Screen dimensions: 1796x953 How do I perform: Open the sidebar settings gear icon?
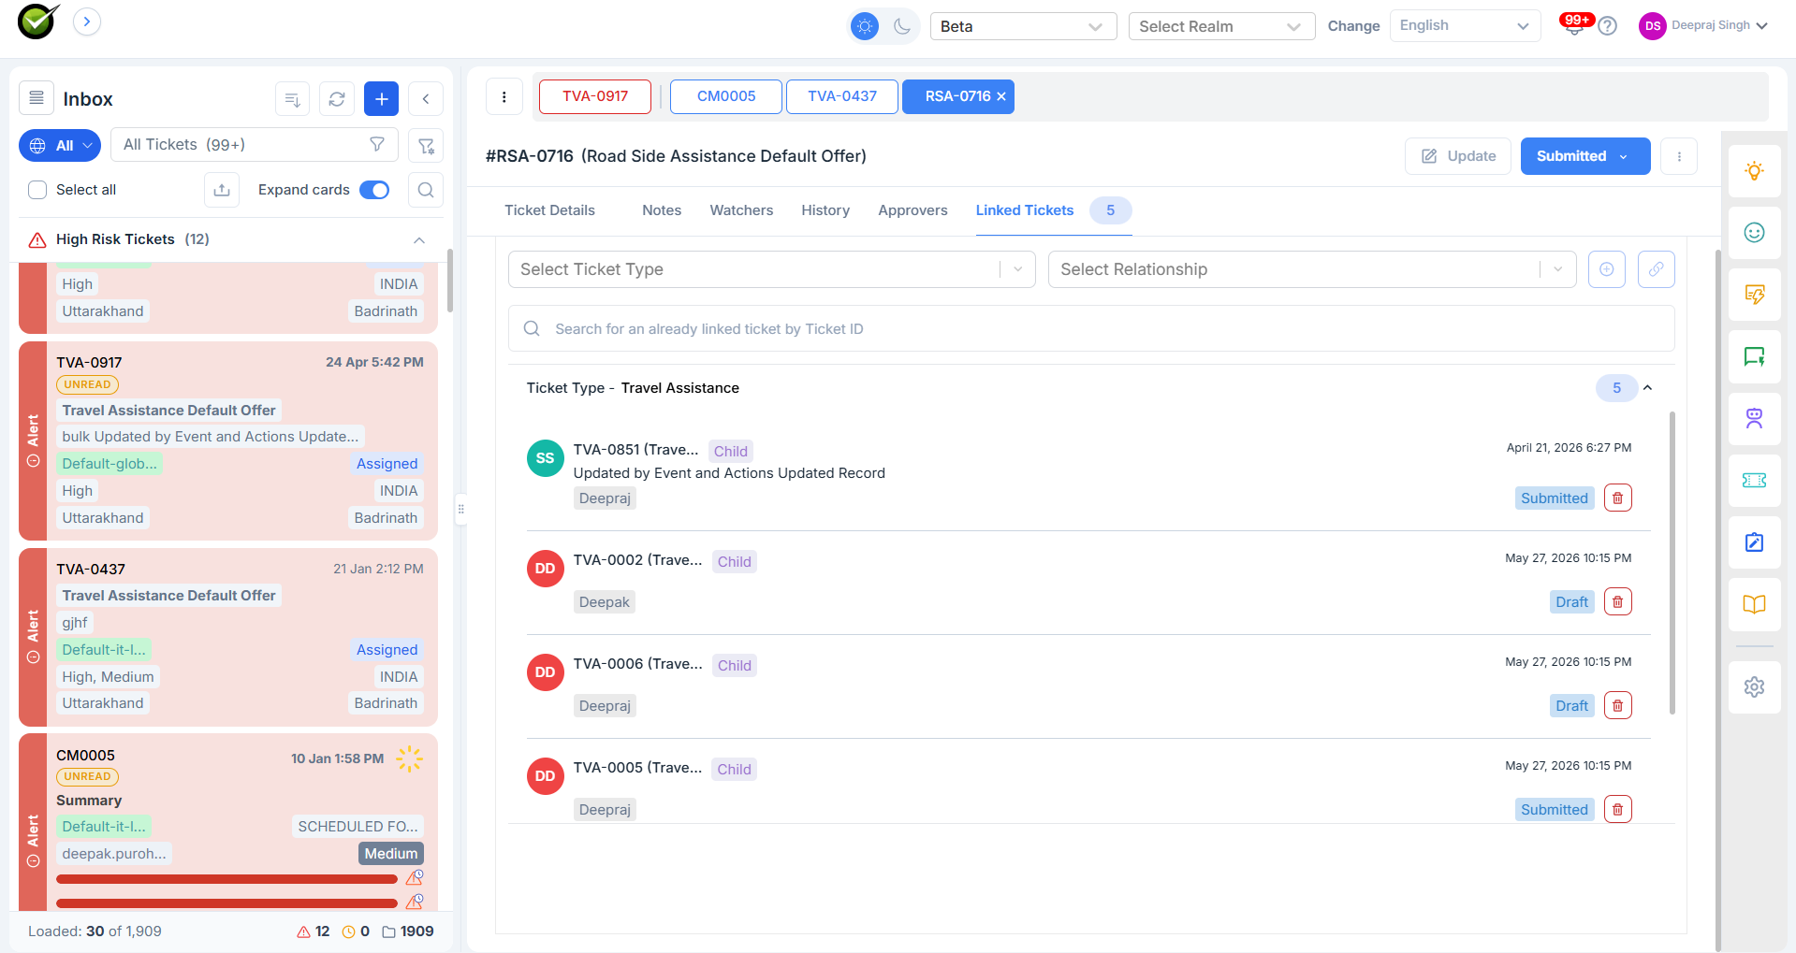[x=1755, y=687]
